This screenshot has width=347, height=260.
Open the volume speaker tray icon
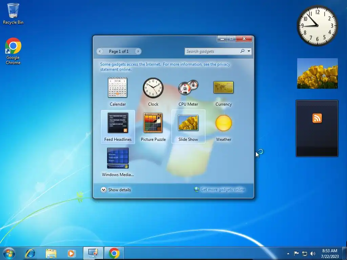(x=313, y=253)
